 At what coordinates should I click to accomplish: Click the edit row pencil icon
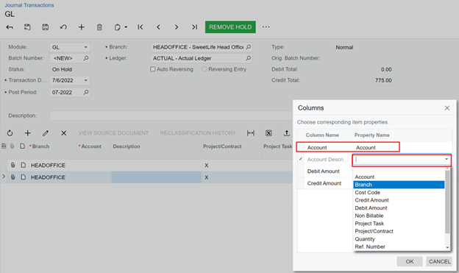[46, 133]
